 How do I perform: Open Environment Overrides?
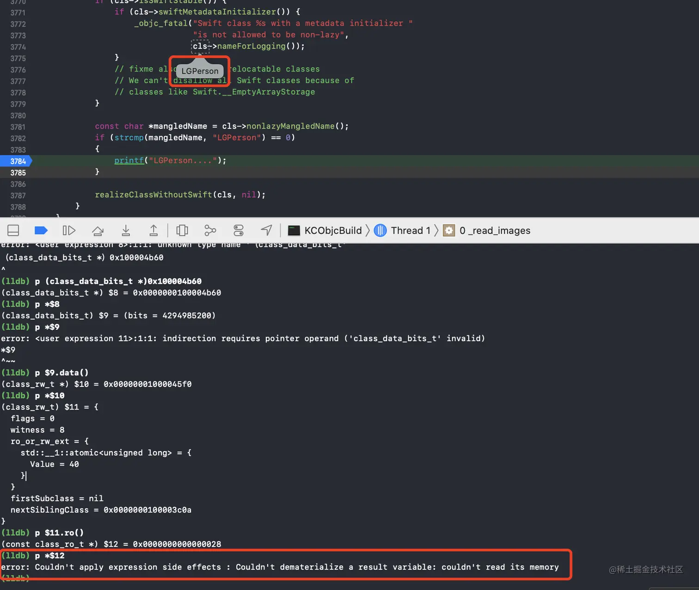[x=239, y=230]
